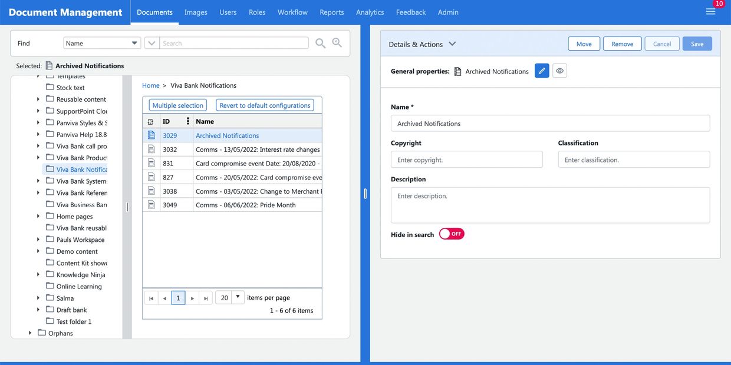731x365 pixels.
Task: Click the blue pencil edit icon
Action: point(542,71)
